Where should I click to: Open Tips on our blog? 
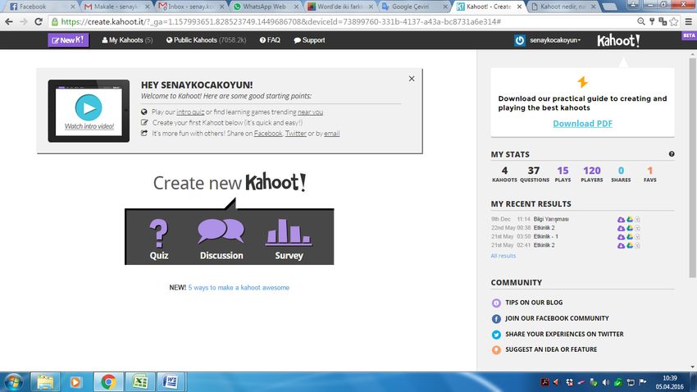tap(534, 303)
